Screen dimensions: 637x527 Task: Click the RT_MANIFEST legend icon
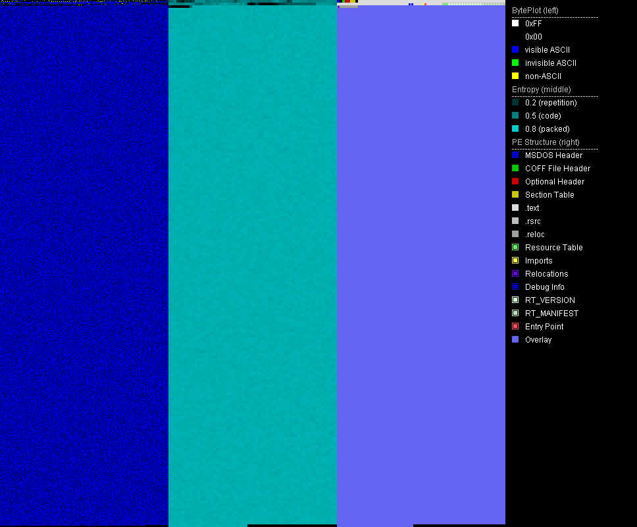tap(515, 313)
